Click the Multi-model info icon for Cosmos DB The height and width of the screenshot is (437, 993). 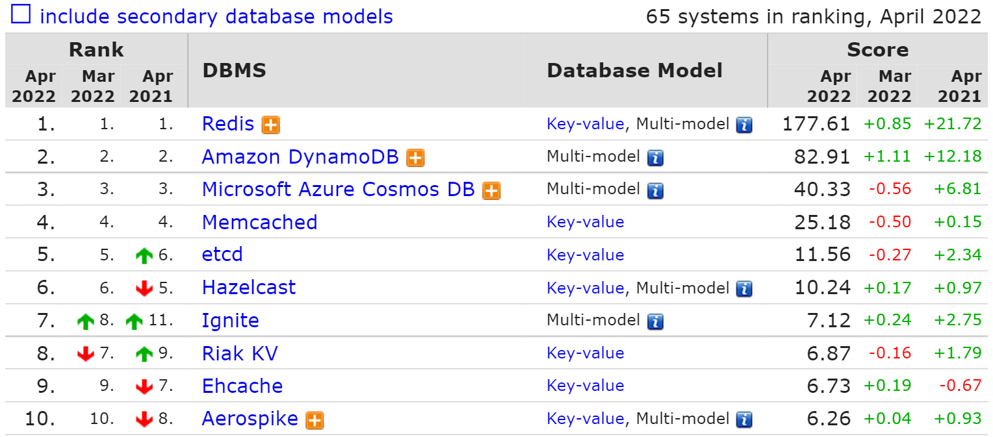[x=655, y=191]
